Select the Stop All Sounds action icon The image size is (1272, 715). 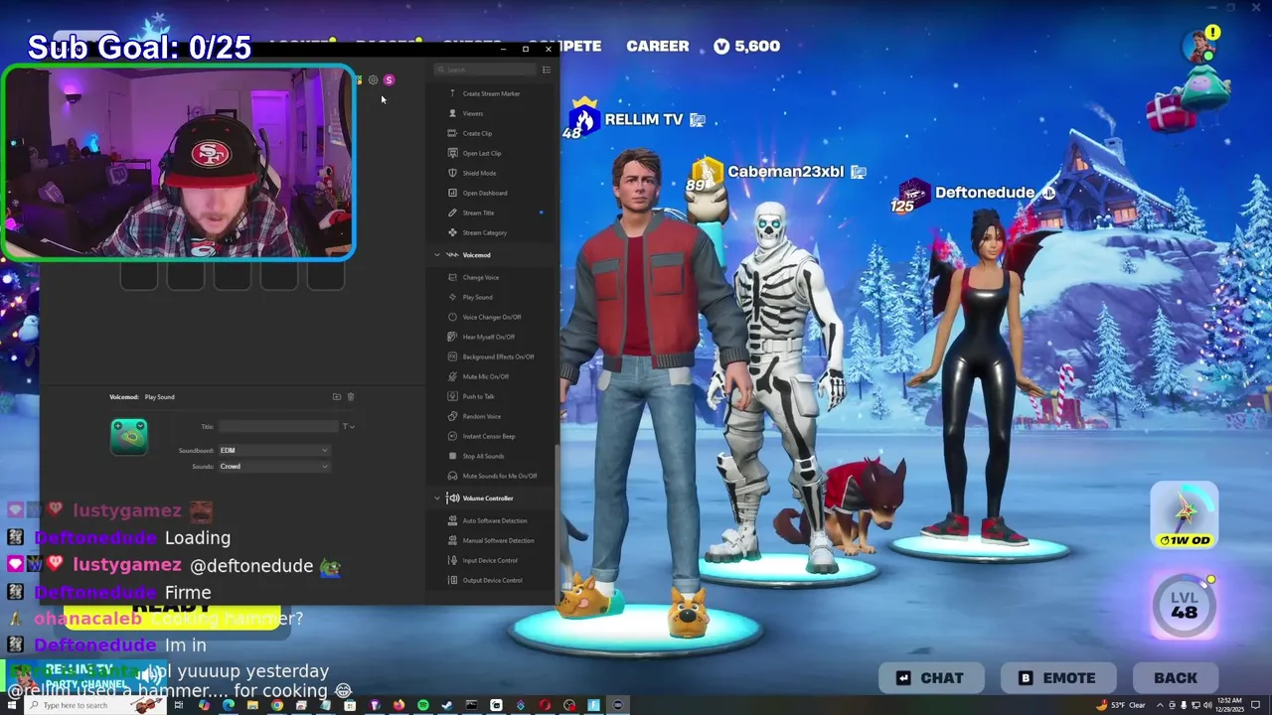(452, 456)
